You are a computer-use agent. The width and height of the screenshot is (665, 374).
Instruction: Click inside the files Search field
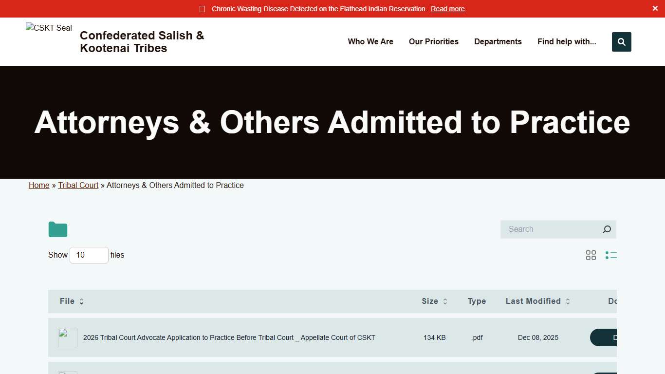[545, 229]
